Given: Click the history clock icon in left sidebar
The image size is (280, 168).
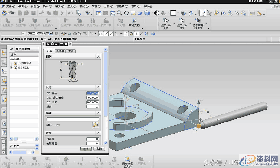Looking at the screenshot, I should coord(4,123).
